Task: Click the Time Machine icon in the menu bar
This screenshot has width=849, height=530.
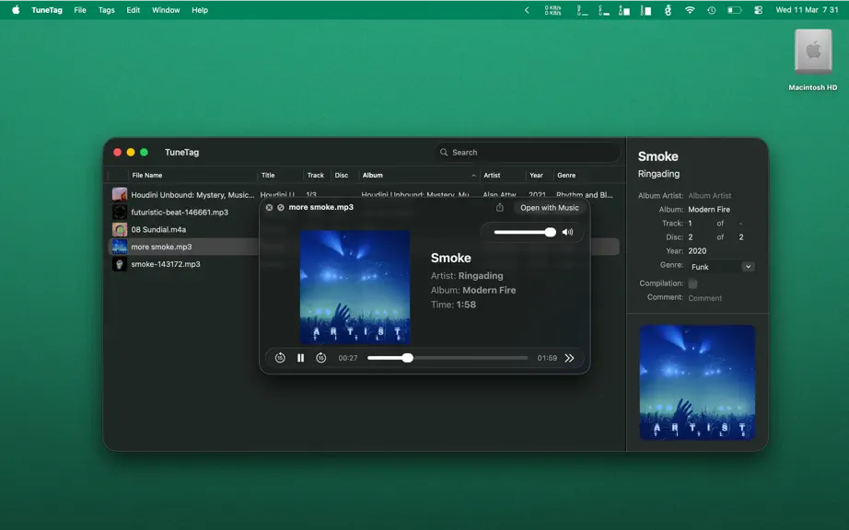Action: pyautogui.click(x=712, y=10)
